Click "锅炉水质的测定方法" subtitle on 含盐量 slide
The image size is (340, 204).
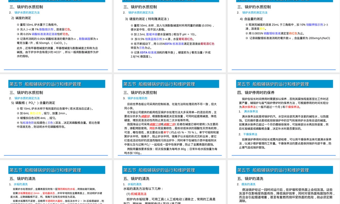pyautogui.click(x=255, y=13)
